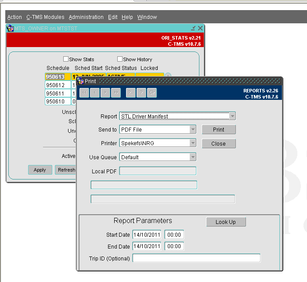Click the Print button
307x282 pixels.
pyautogui.click(x=219, y=130)
